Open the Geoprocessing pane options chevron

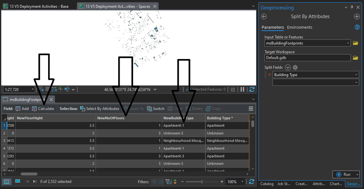[x=346, y=7]
